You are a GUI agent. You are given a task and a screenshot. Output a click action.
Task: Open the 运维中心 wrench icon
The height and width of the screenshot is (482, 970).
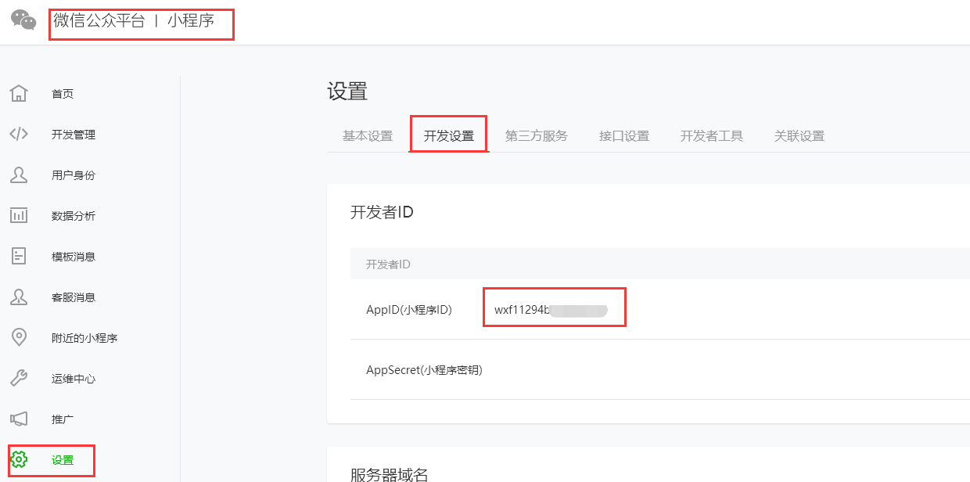(19, 379)
